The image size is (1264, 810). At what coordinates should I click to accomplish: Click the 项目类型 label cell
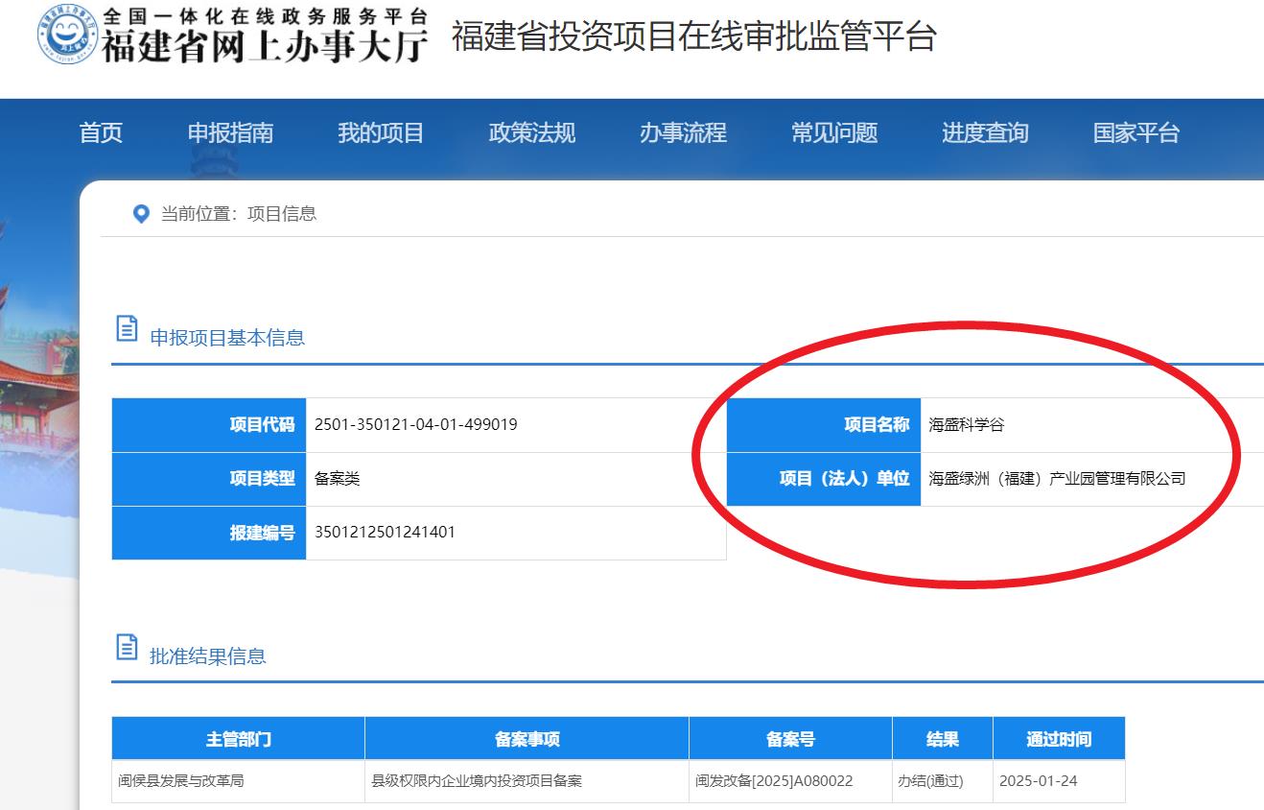click(209, 479)
